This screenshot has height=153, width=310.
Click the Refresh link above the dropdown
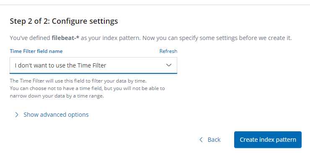(x=168, y=51)
